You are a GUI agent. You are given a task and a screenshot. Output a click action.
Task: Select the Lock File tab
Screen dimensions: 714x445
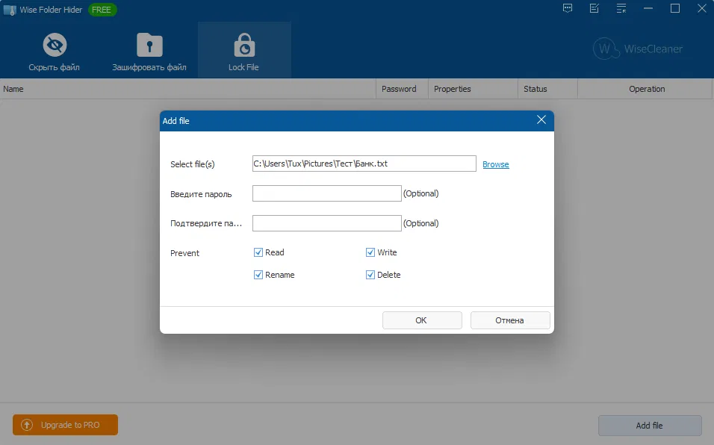tap(244, 51)
